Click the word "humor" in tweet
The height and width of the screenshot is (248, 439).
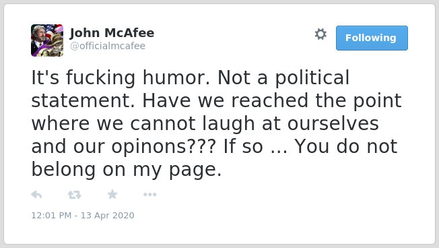(x=176, y=77)
